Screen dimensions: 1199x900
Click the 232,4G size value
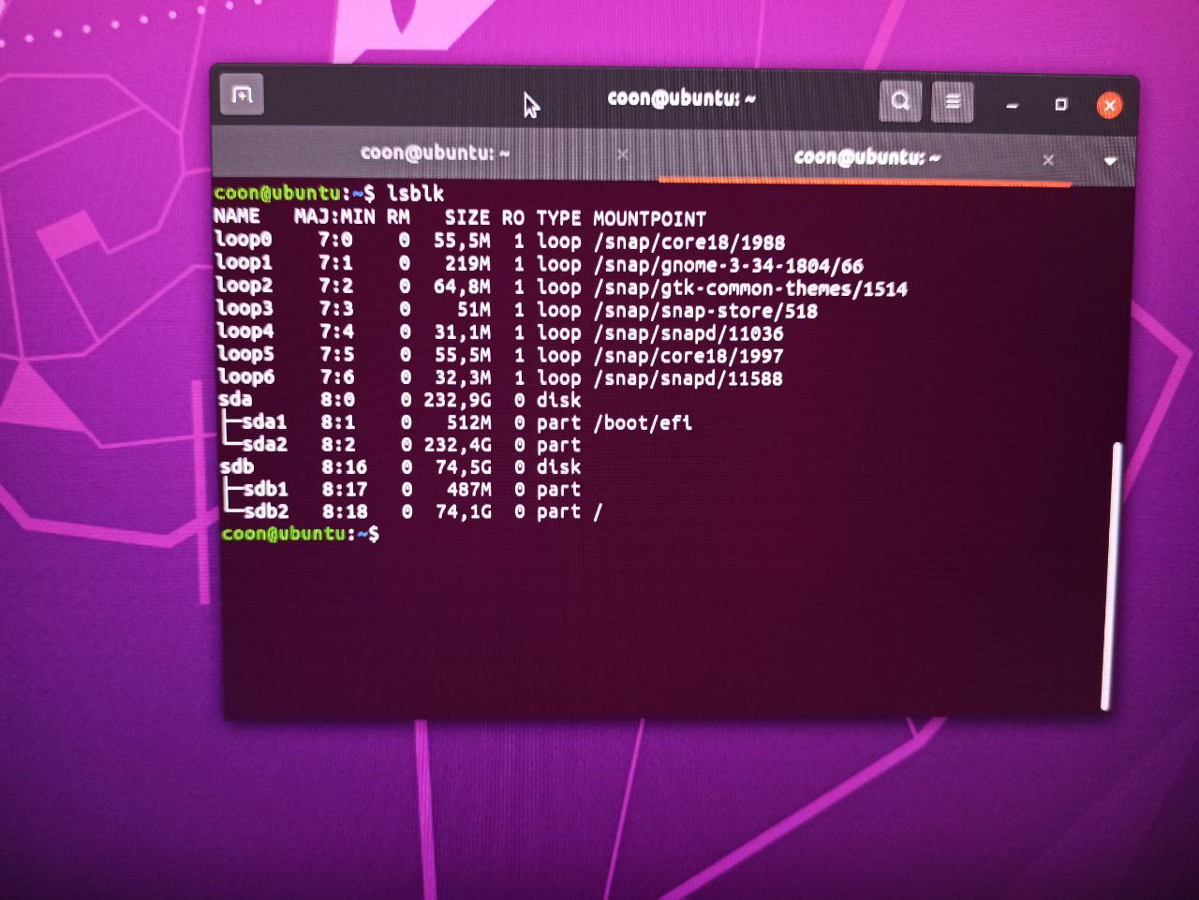457,445
